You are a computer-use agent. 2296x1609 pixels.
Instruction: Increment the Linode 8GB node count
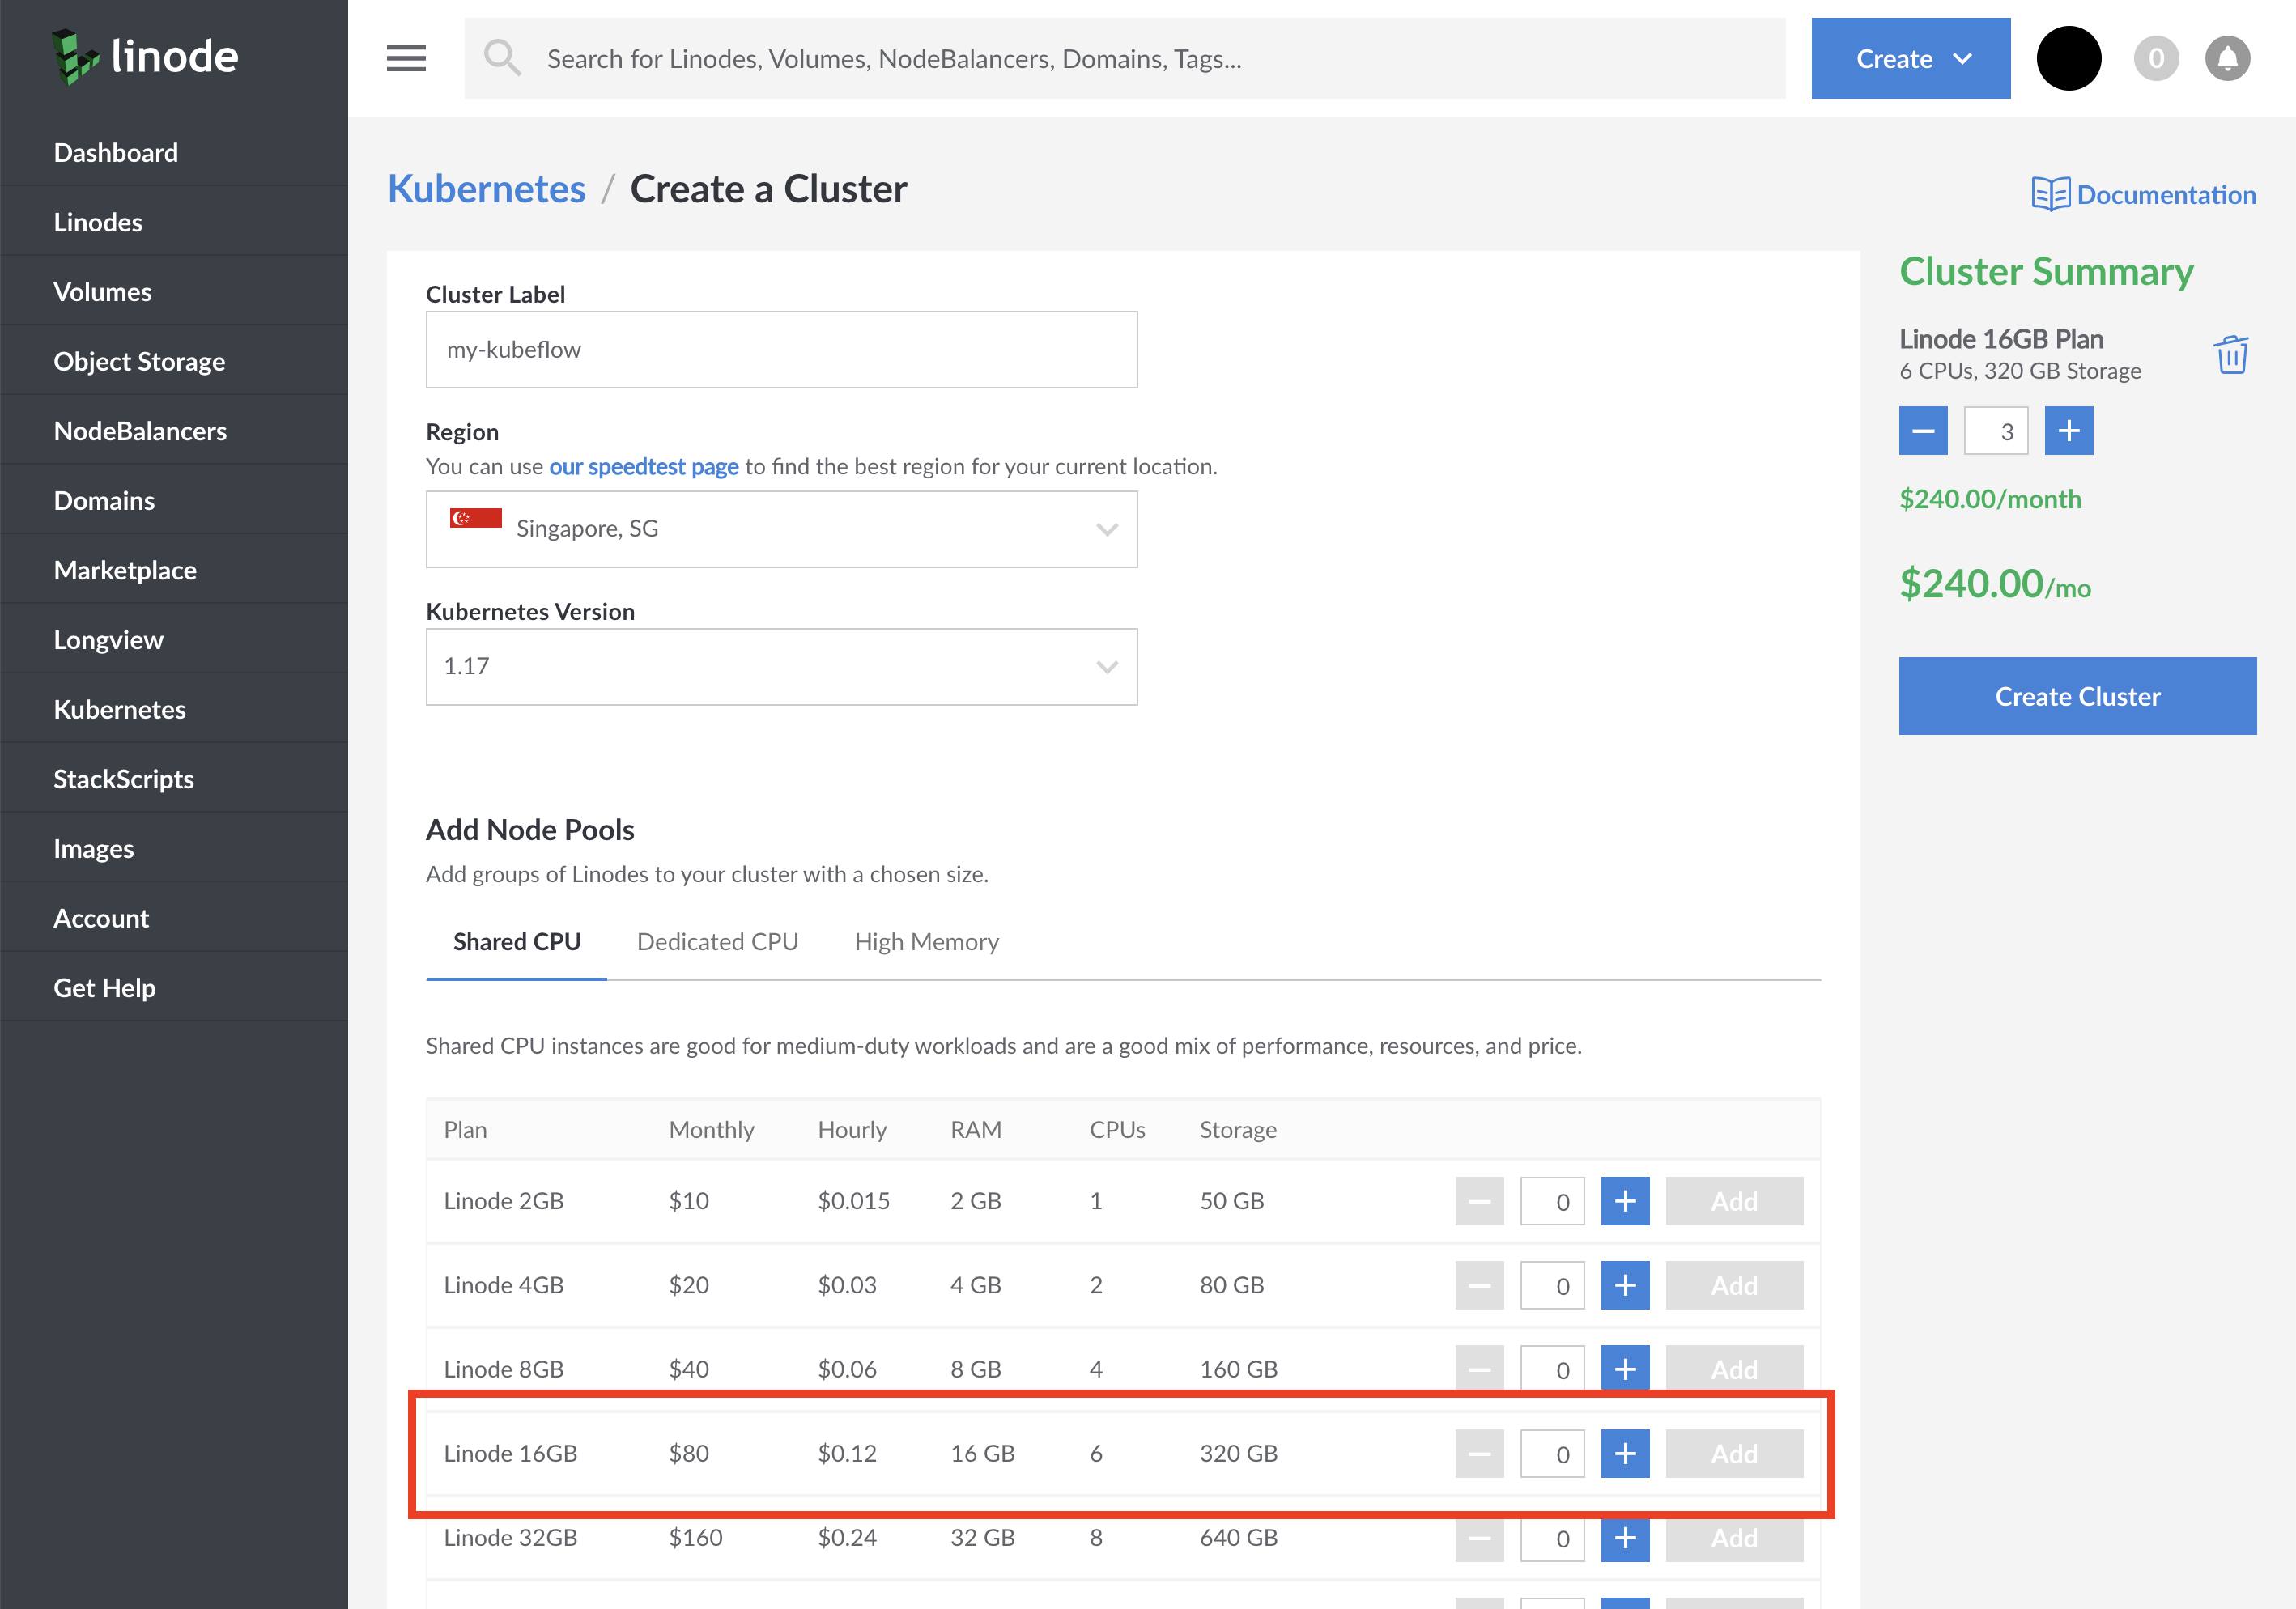1625,1369
